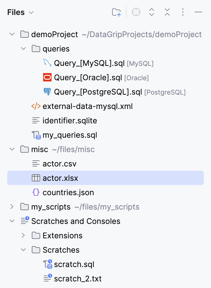The width and height of the screenshot is (211, 288).
Task: Select the scratch_2.txt file
Action: coord(78,279)
